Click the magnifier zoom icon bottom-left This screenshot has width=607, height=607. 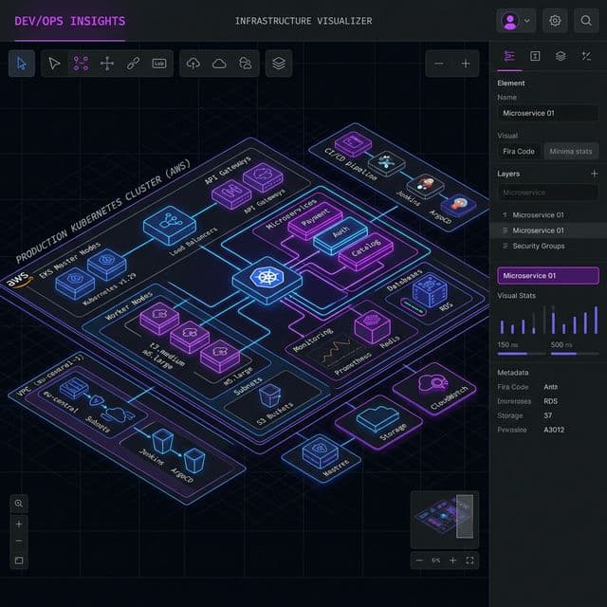[19, 504]
